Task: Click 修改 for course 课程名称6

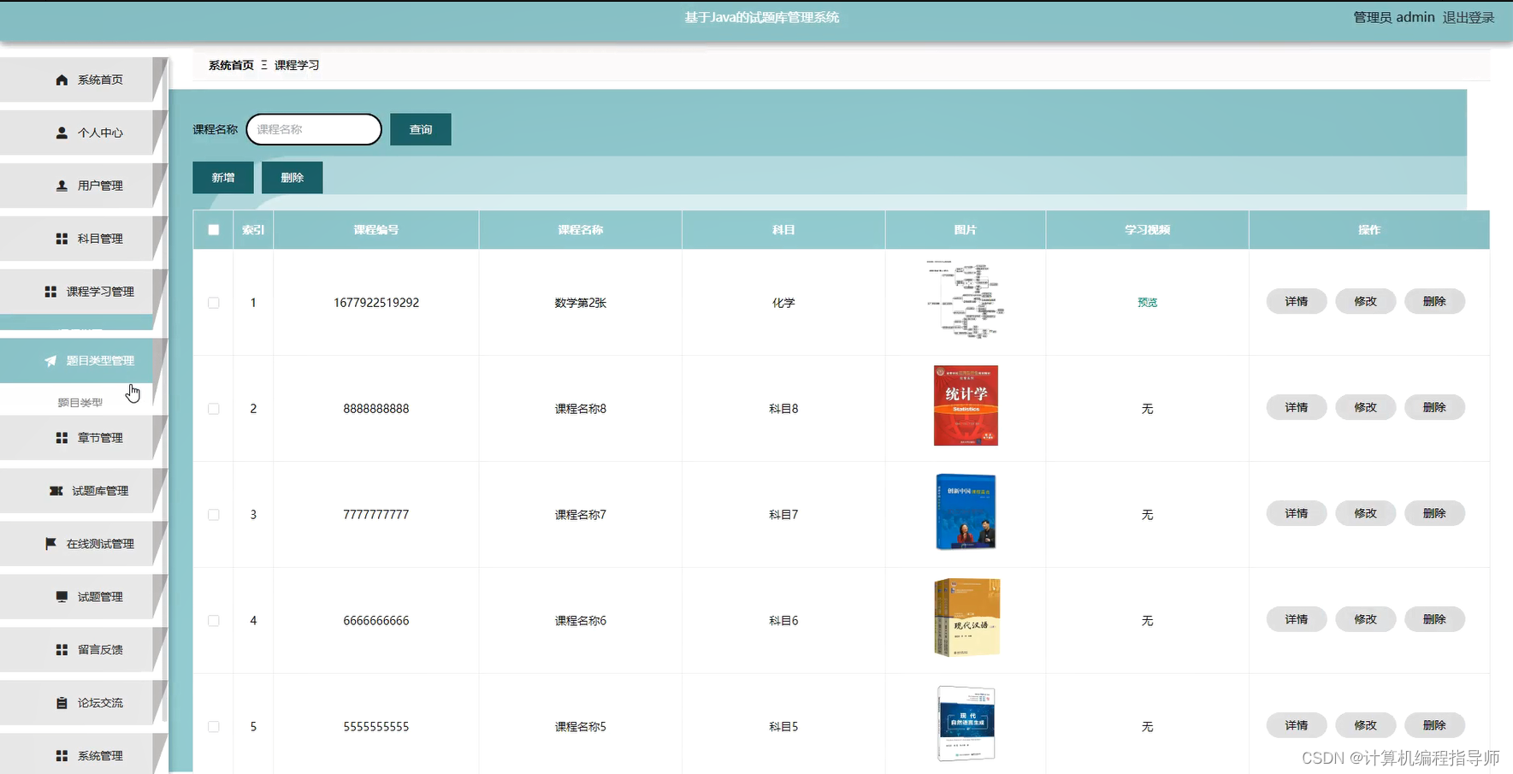Action: [x=1366, y=619]
